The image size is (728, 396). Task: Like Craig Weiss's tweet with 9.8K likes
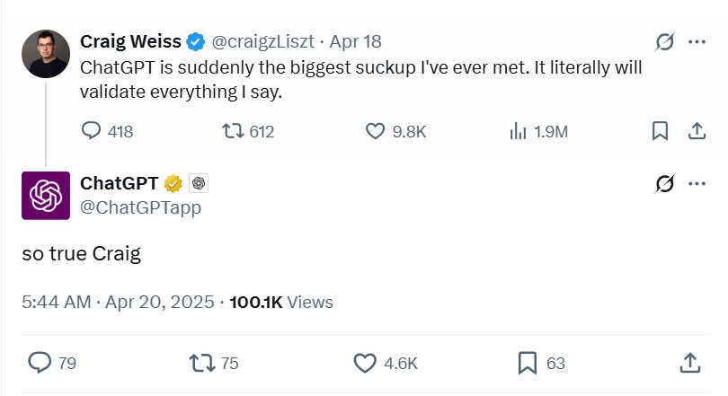[376, 131]
